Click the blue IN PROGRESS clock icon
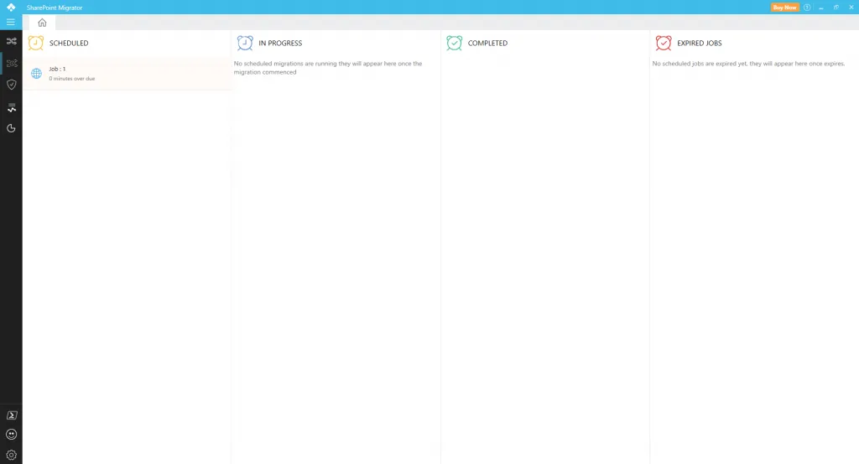The height and width of the screenshot is (464, 859). coord(245,43)
